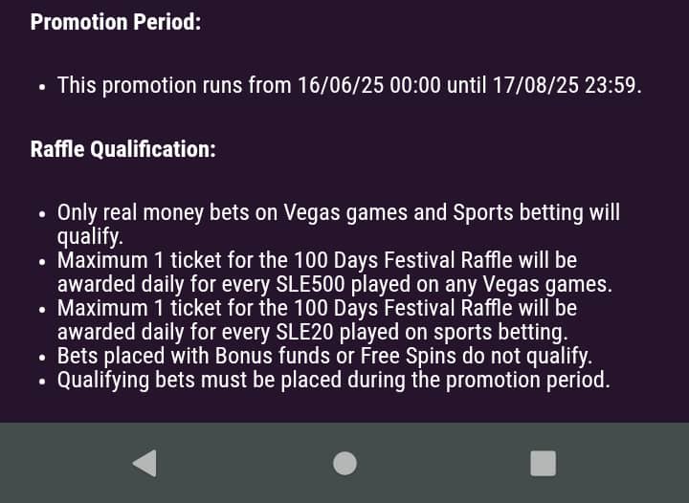Open recent apps with the square icon
This screenshot has height=503, width=689.
tap(544, 463)
